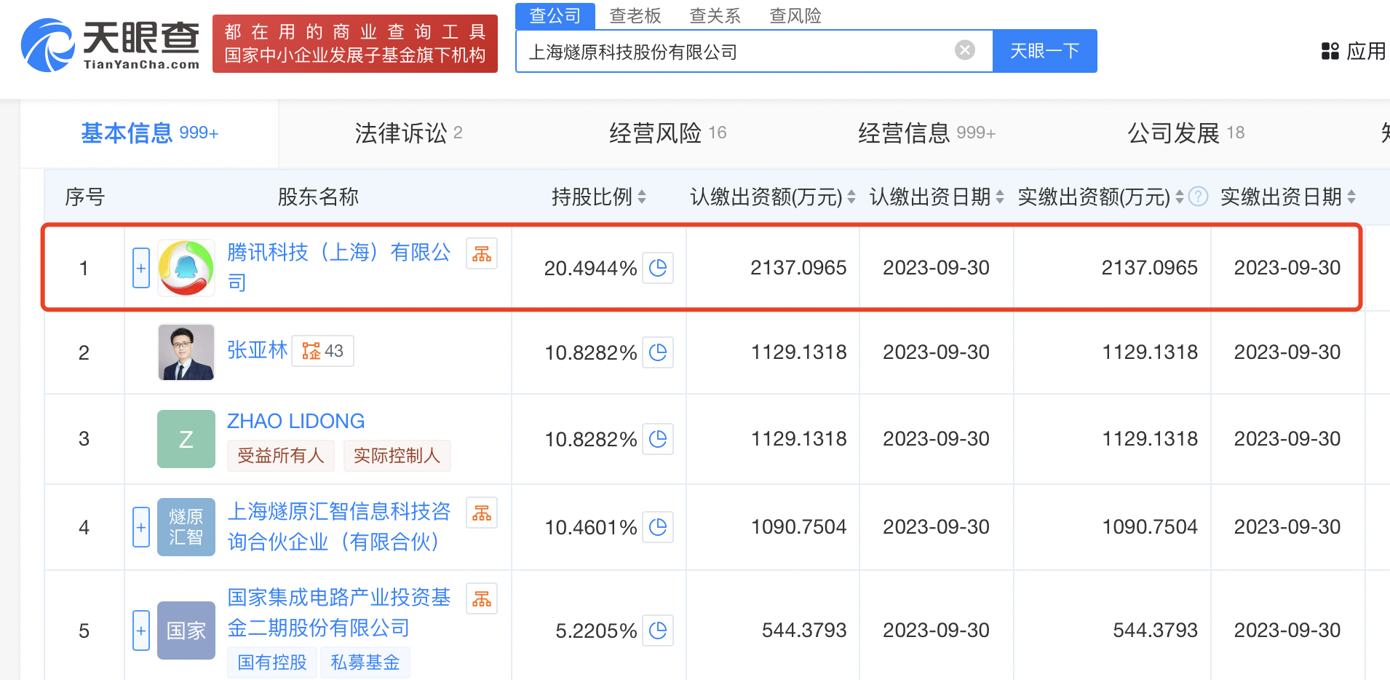
Task: Click the 天眼一下 search button
Action: pos(1045,51)
